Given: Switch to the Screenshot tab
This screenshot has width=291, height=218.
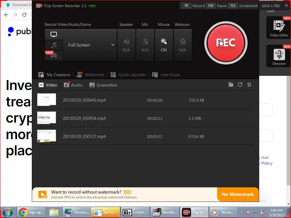Looking at the screenshot, I should tap(103, 85).
